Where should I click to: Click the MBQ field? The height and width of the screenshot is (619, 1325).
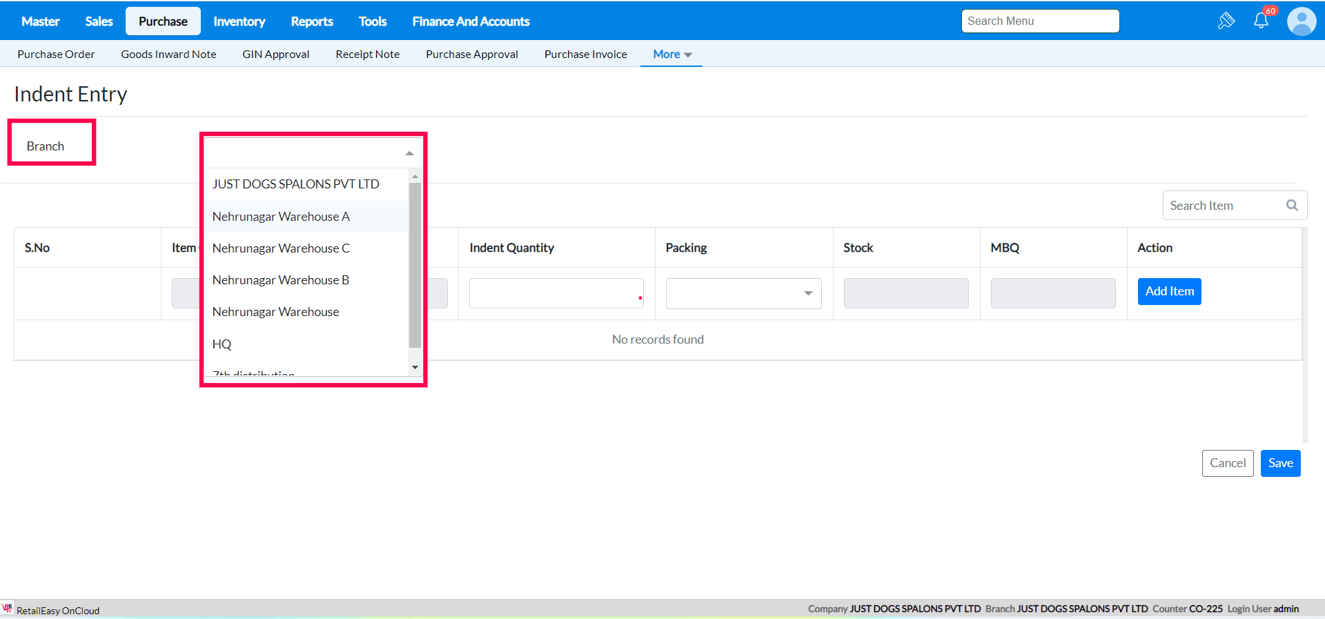pos(1053,293)
